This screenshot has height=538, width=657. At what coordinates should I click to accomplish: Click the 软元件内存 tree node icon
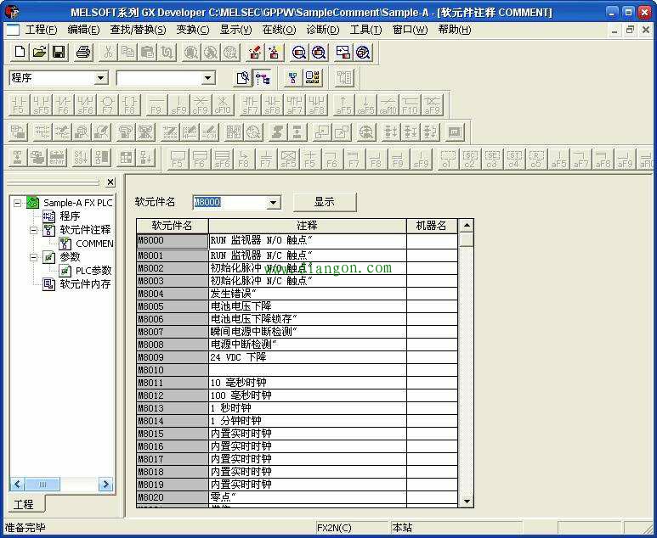click(48, 284)
